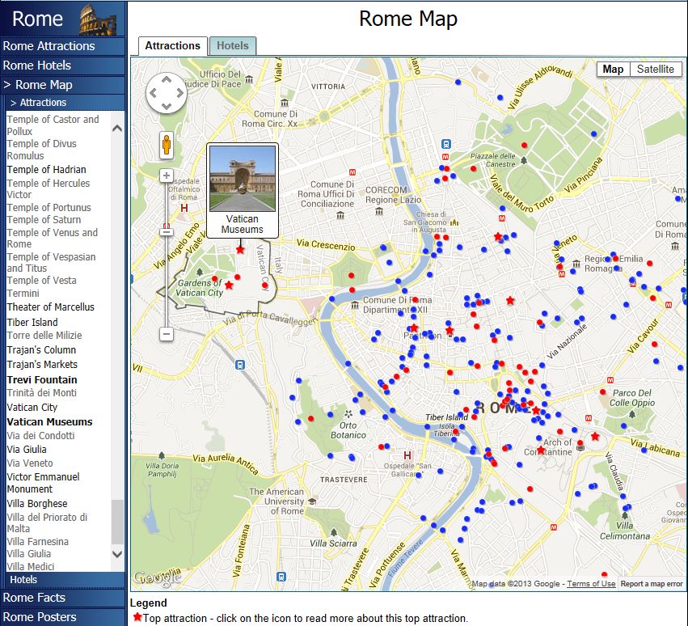Click the red star legend icon
This screenshot has height=626, width=688.
click(137, 617)
